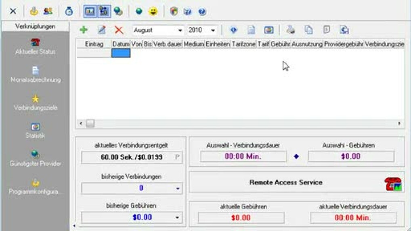Screen dimensions: 411x231
Task: Click the yellow smiley face icon
Action: click(153, 11)
